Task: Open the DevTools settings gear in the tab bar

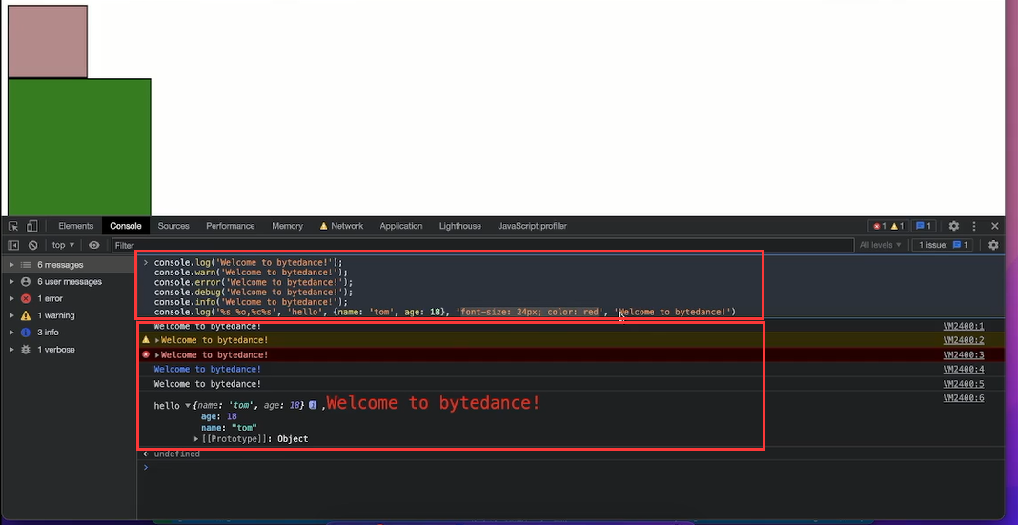Action: coord(954,226)
